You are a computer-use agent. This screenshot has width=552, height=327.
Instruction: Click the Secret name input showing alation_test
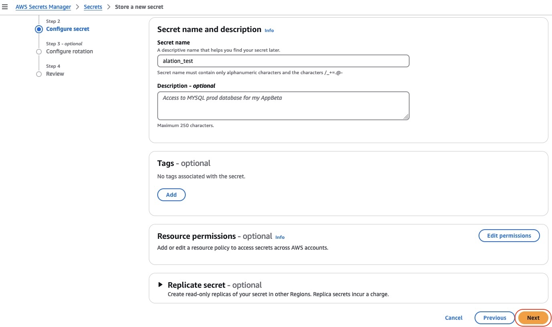[283, 61]
